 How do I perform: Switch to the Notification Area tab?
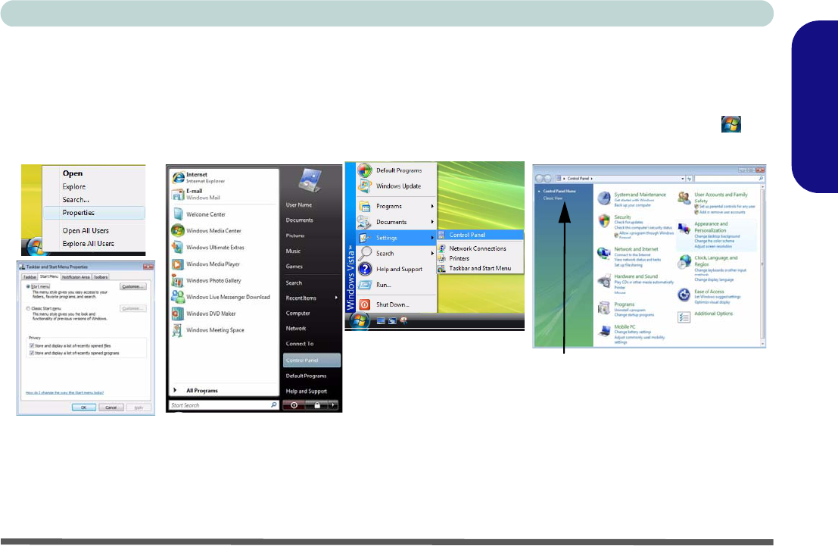tap(76, 277)
